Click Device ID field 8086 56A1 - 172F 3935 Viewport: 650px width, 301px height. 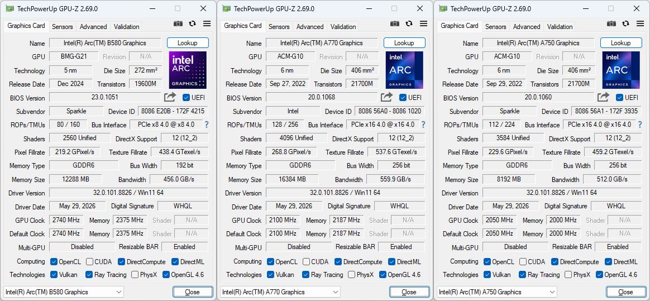606,111
